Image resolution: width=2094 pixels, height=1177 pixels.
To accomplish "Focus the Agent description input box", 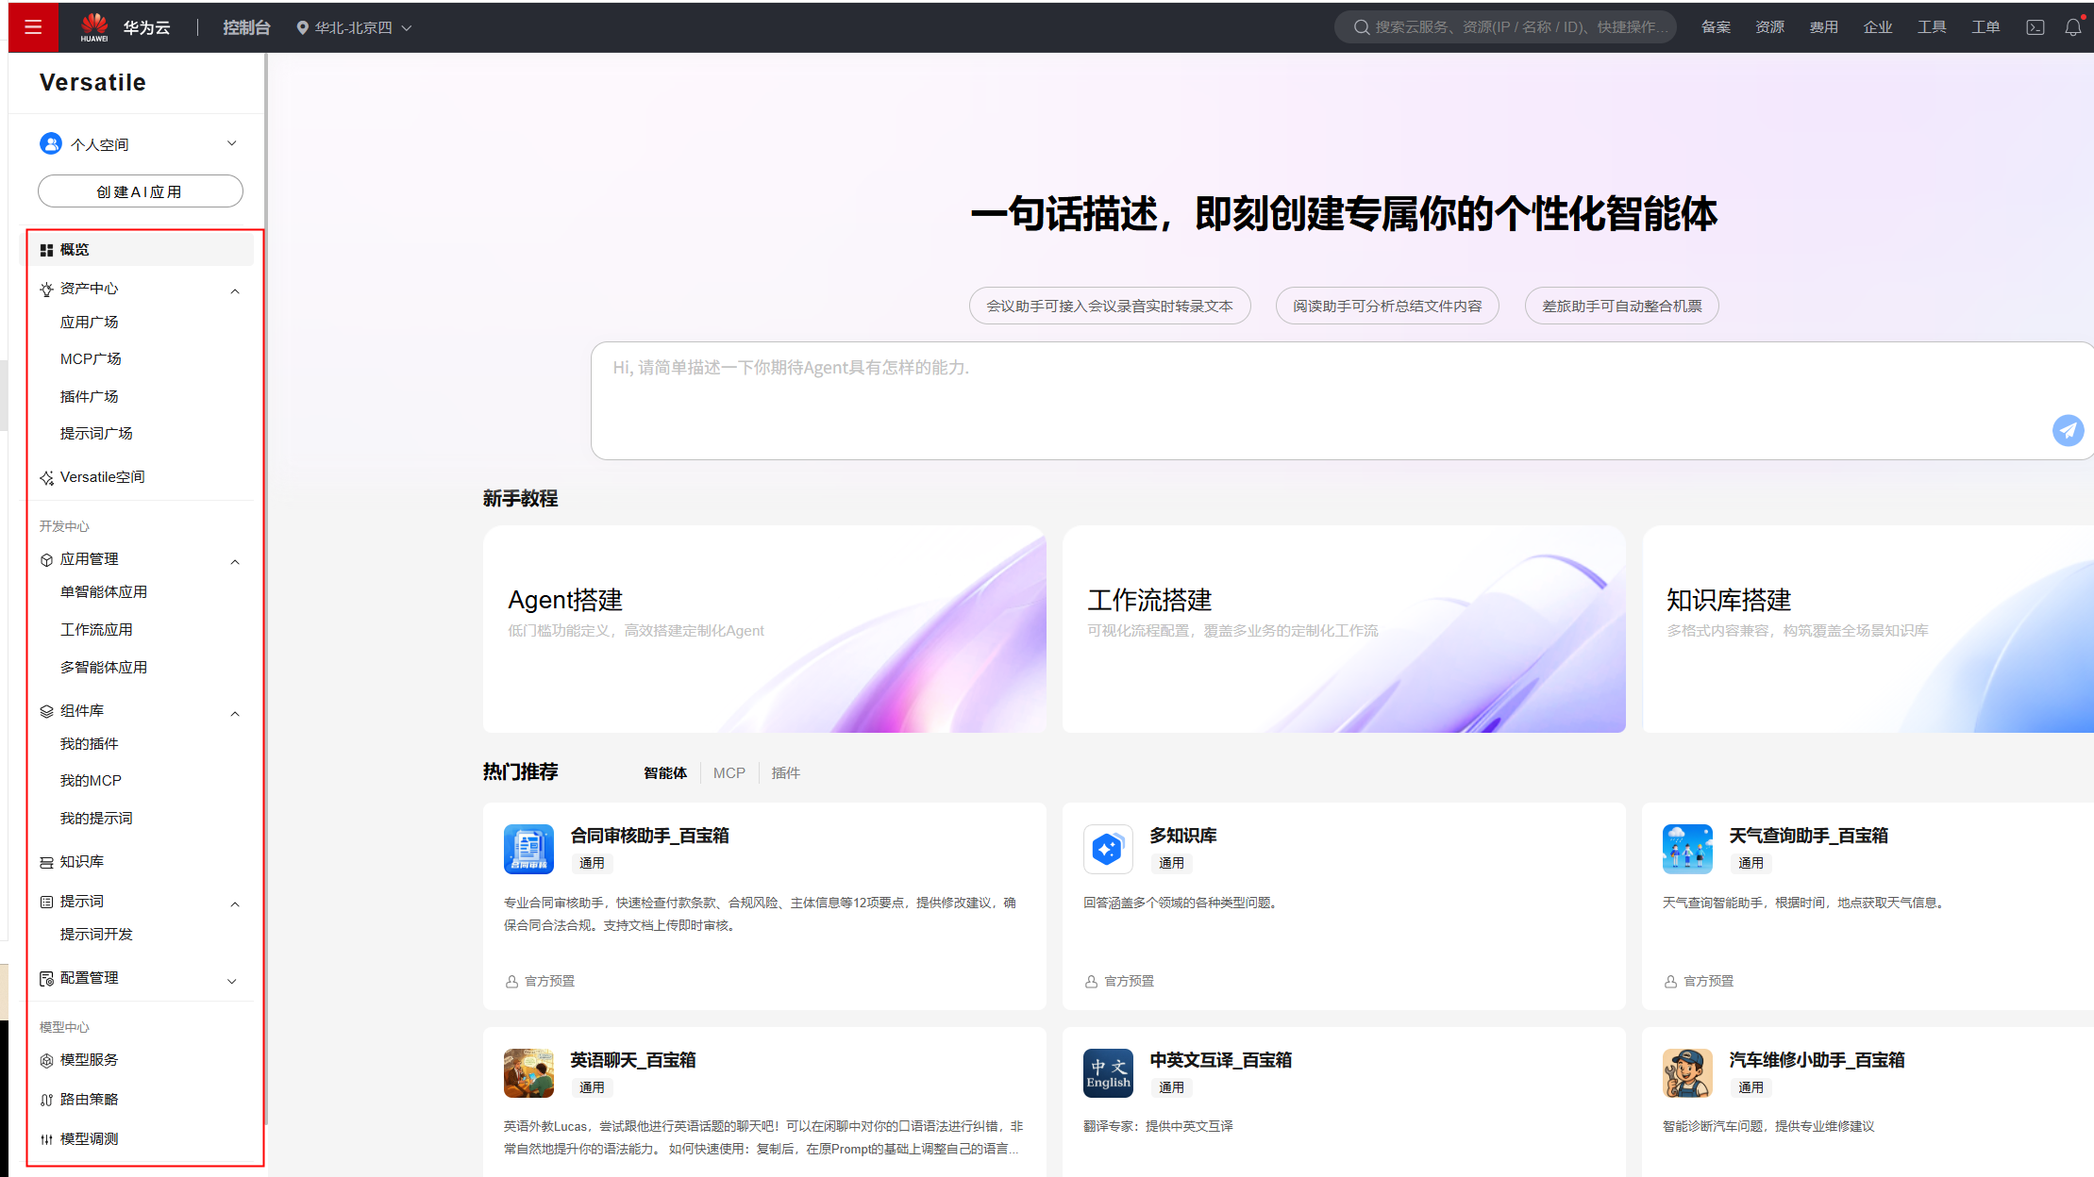I will click(x=1321, y=401).
